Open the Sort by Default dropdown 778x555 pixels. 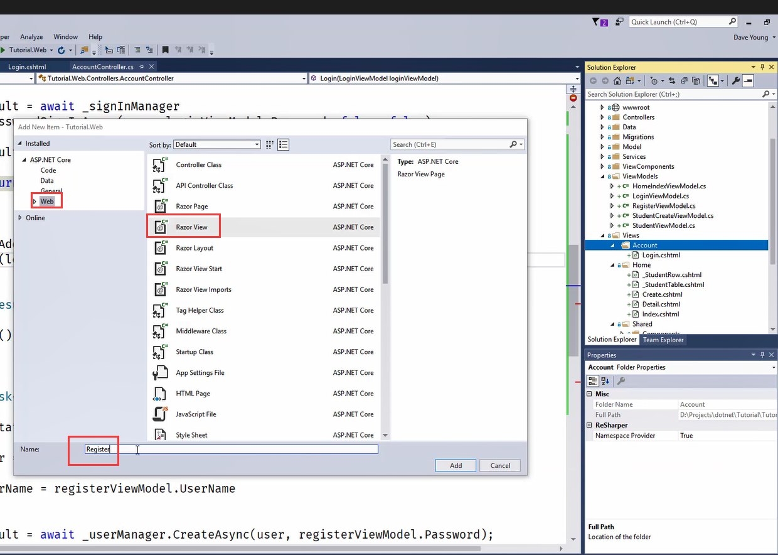coord(217,144)
